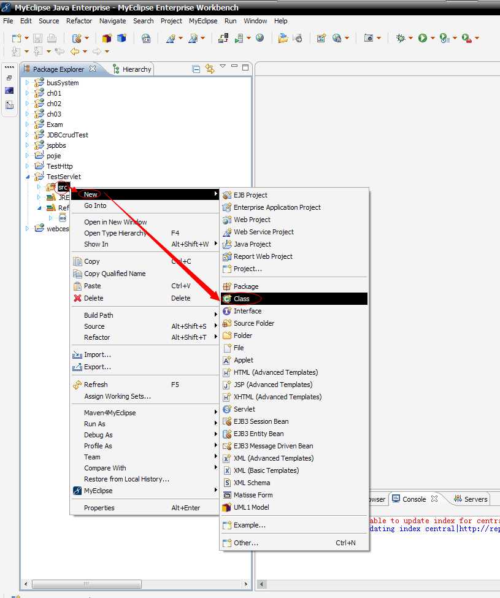Select the pojie project in tree
The width and height of the screenshot is (500, 598).
[x=54, y=156]
